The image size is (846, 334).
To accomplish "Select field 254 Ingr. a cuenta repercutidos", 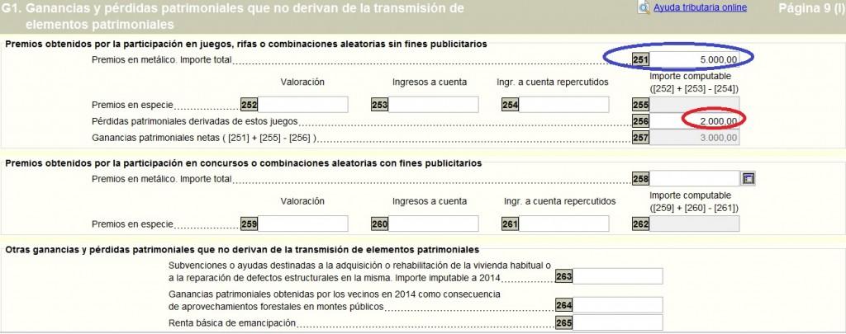I will pos(563,105).
